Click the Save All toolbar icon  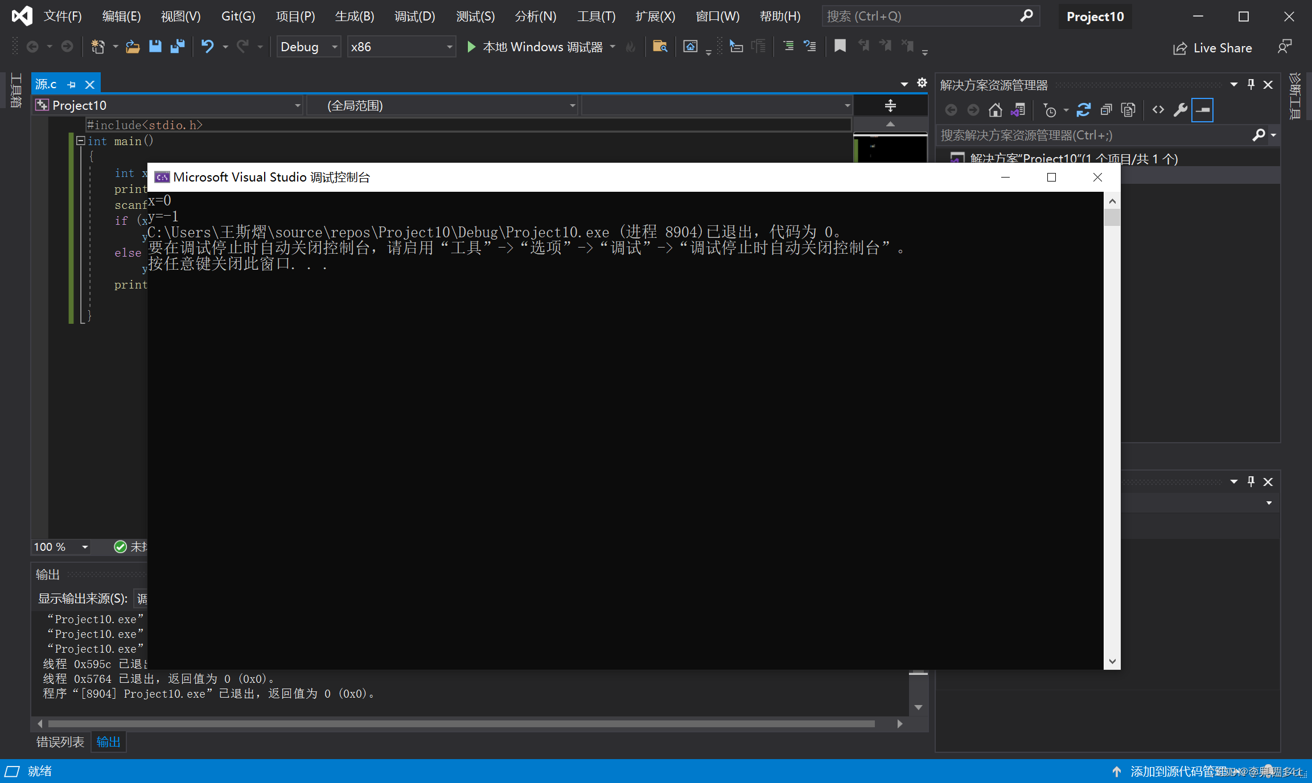(x=178, y=47)
